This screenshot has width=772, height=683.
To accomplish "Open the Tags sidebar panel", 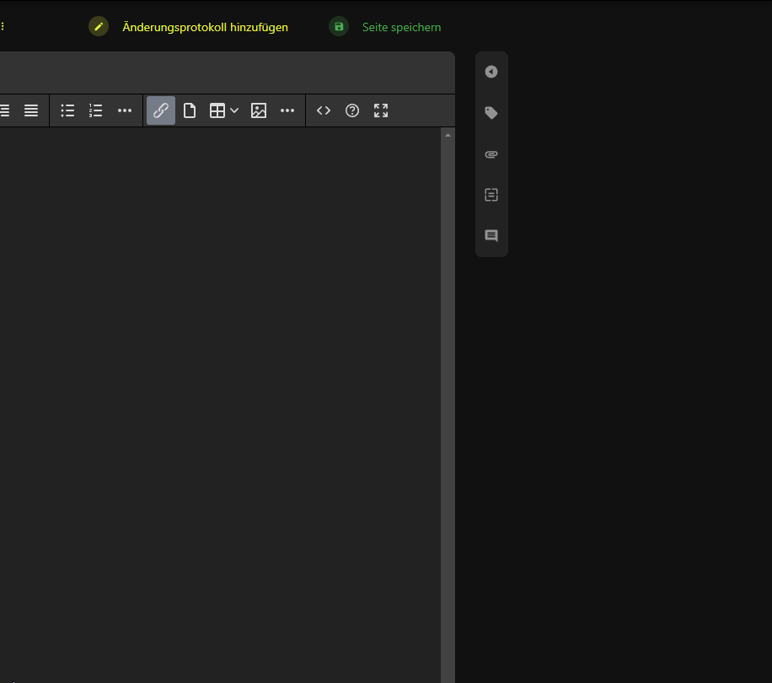I will 491,112.
